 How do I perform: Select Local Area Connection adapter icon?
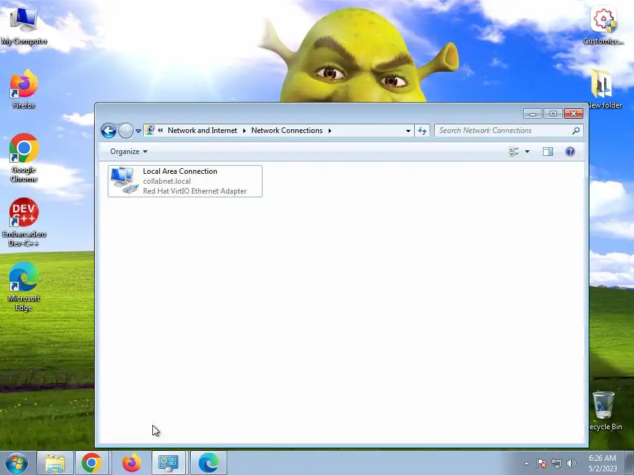[124, 181]
